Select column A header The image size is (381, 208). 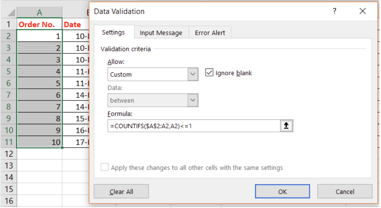pyautogui.click(x=40, y=13)
